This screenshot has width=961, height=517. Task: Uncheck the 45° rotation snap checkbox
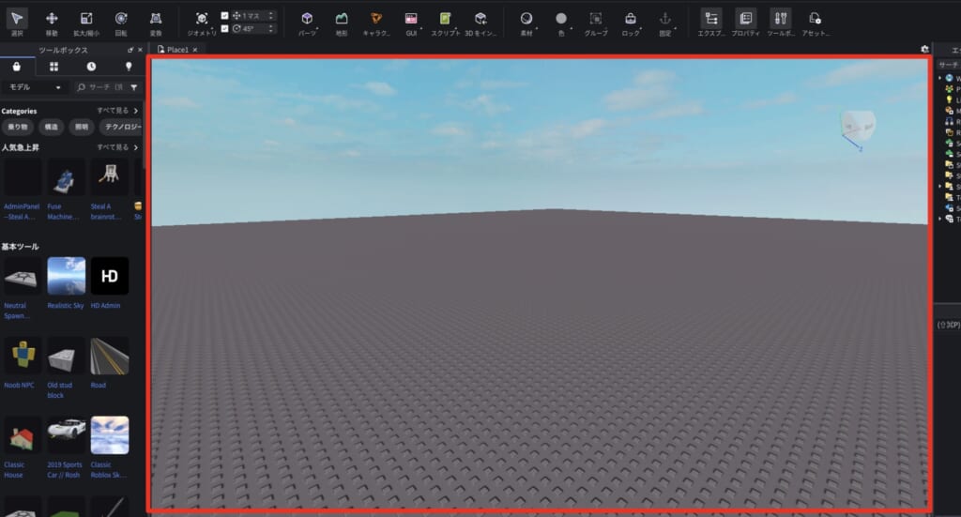(224, 28)
